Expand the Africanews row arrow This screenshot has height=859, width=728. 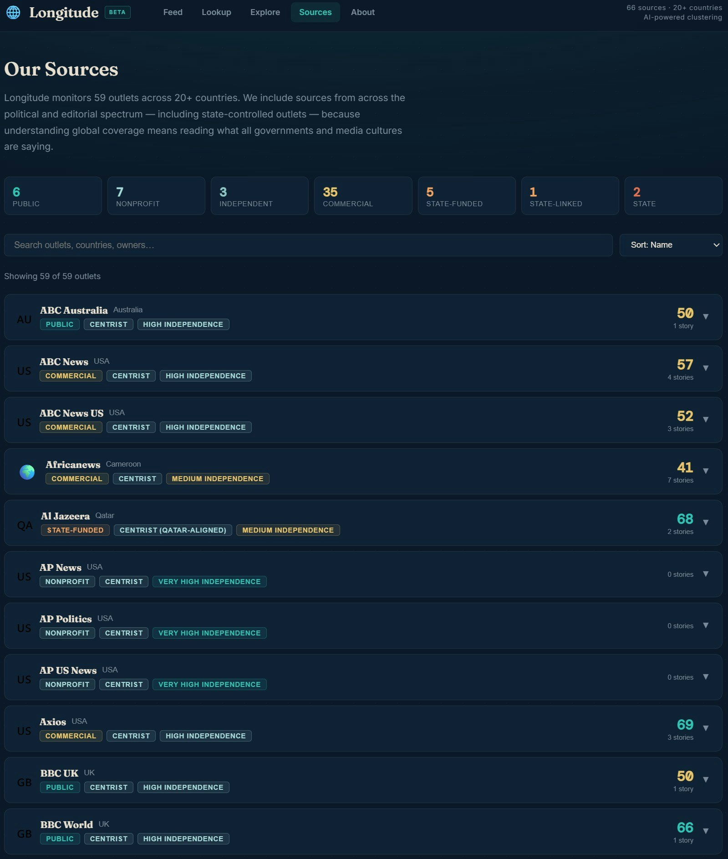pos(706,471)
